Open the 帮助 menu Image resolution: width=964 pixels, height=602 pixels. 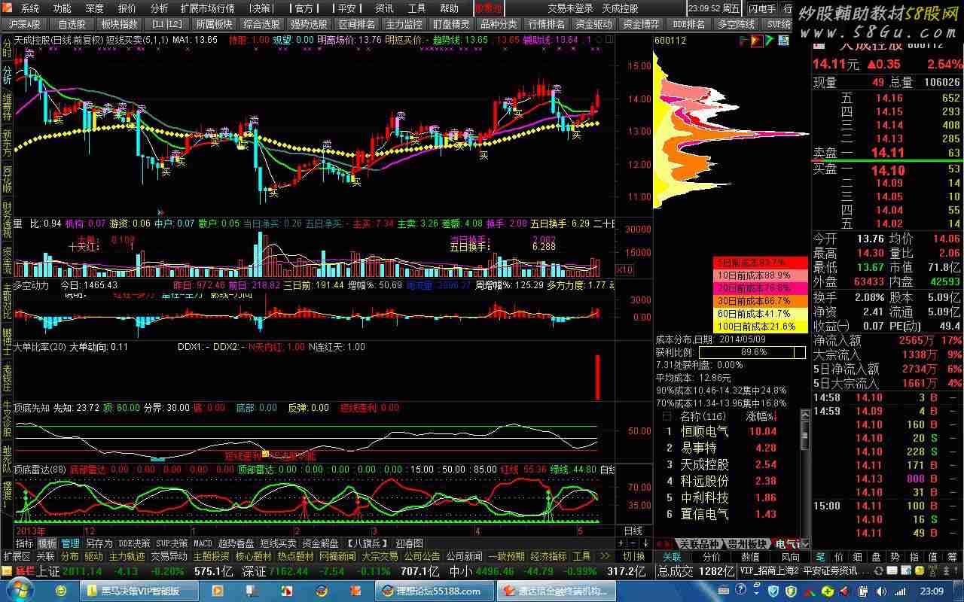(449, 8)
